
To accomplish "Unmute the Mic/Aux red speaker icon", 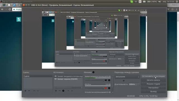I will pos(106,88).
